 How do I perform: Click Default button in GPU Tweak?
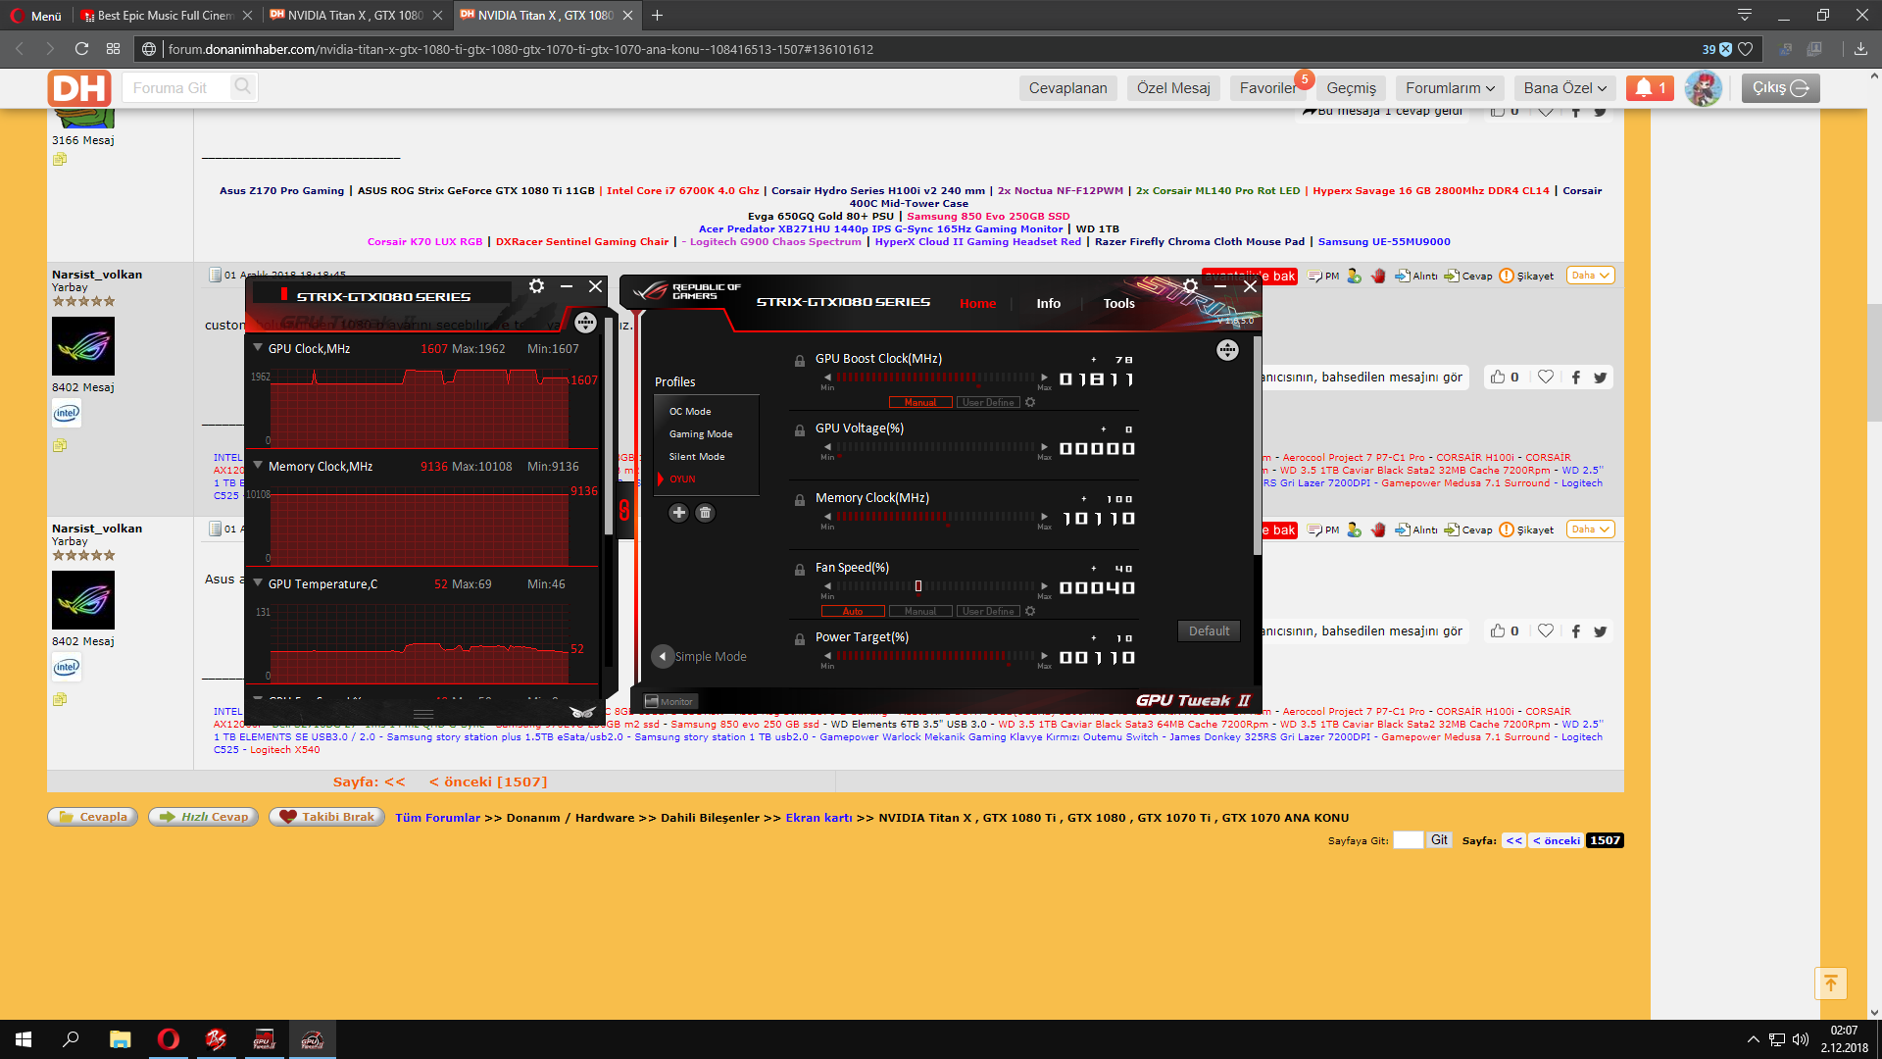pos(1209,631)
